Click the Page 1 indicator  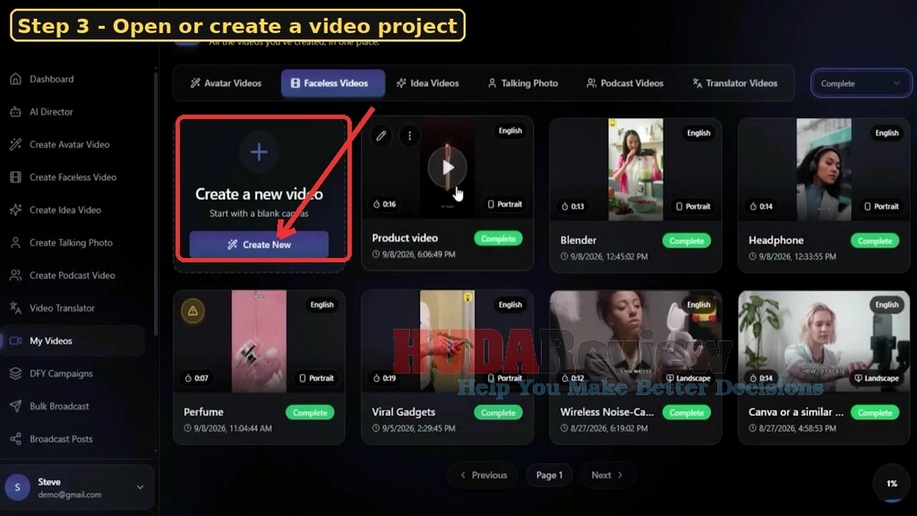pos(549,475)
